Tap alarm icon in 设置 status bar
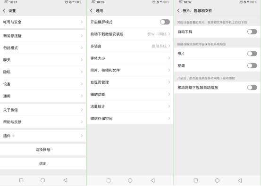261x186 pixels. [67, 2]
